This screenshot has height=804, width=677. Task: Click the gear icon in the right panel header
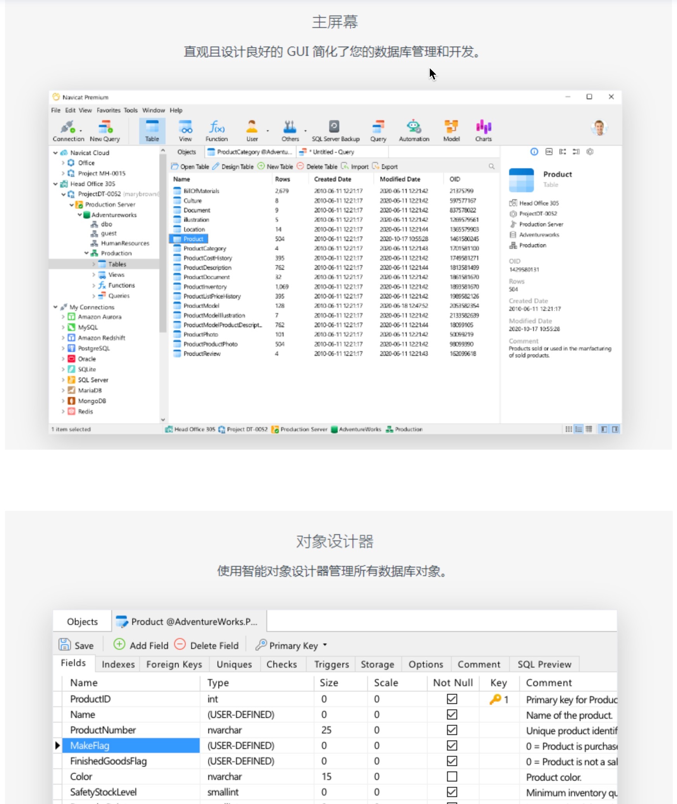590,152
